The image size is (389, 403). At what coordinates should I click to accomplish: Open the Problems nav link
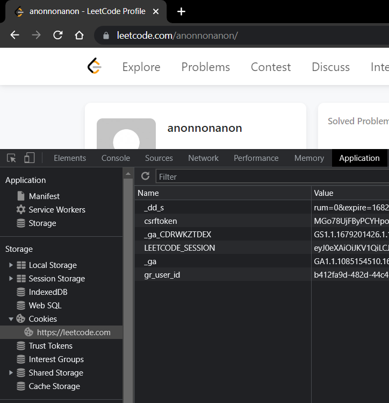tap(206, 67)
